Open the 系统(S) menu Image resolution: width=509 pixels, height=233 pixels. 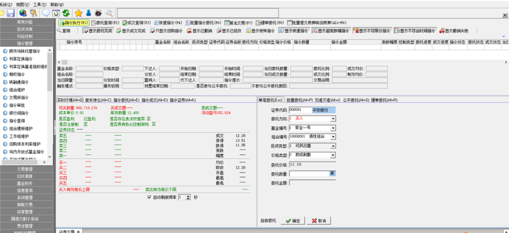click(x=6, y=5)
